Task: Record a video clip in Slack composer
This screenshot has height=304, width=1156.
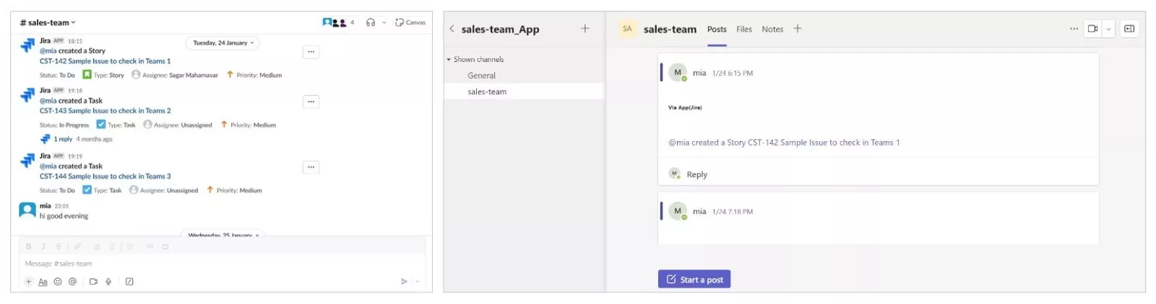Action: 93,282
